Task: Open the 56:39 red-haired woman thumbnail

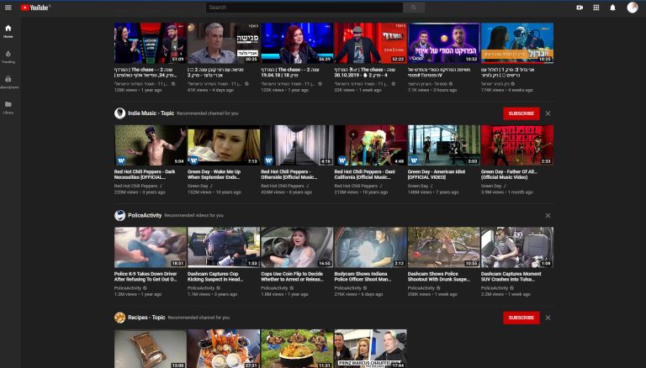Action: tap(297, 43)
